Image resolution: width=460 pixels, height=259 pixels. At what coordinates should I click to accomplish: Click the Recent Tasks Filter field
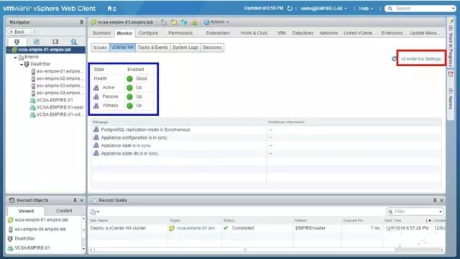coord(415,212)
